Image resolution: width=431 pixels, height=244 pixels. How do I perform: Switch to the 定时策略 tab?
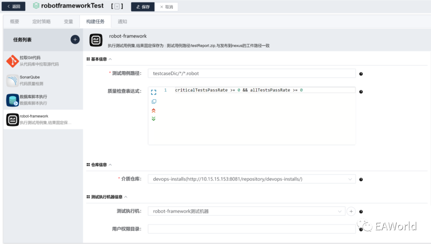42,22
